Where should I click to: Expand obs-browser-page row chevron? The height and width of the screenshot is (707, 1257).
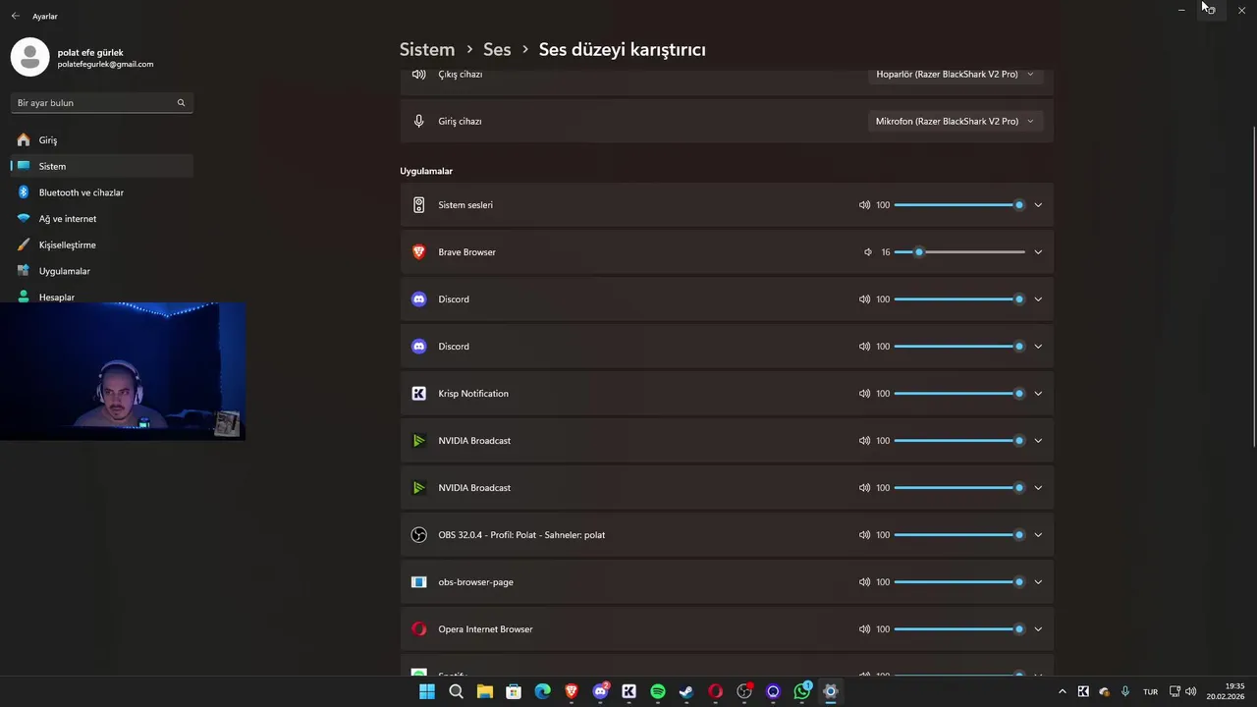pos(1038,582)
